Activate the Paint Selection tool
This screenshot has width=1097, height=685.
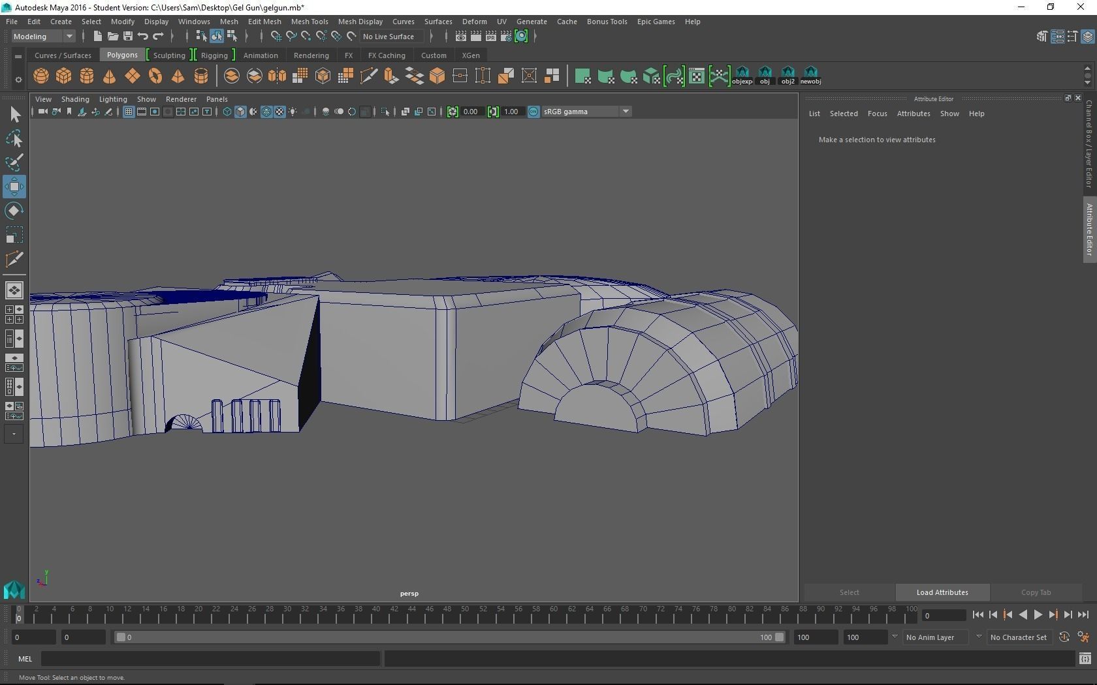click(14, 162)
